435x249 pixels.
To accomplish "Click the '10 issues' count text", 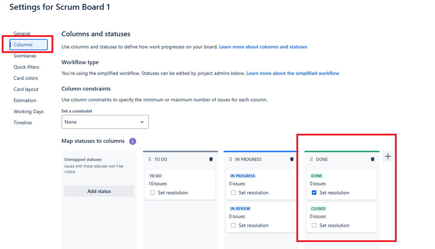I will [x=158, y=184].
